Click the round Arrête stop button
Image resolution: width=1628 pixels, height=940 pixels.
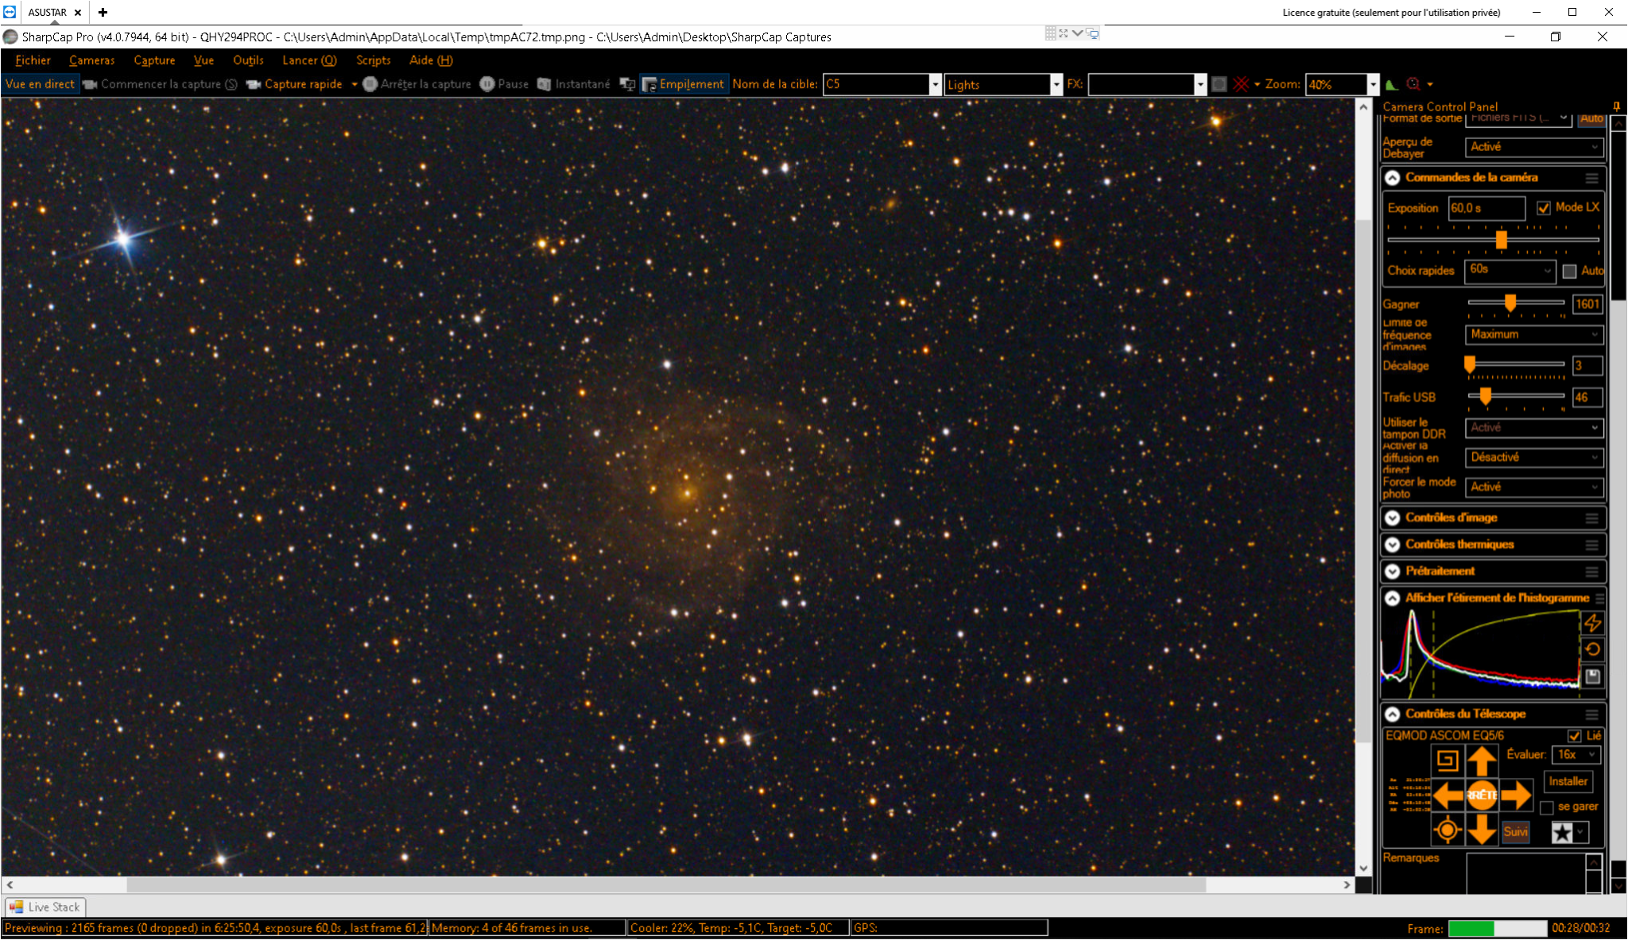point(1482,795)
